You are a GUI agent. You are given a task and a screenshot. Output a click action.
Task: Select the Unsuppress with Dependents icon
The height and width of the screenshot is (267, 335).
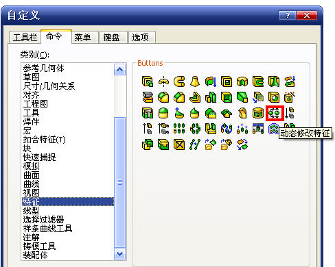[x=163, y=129]
